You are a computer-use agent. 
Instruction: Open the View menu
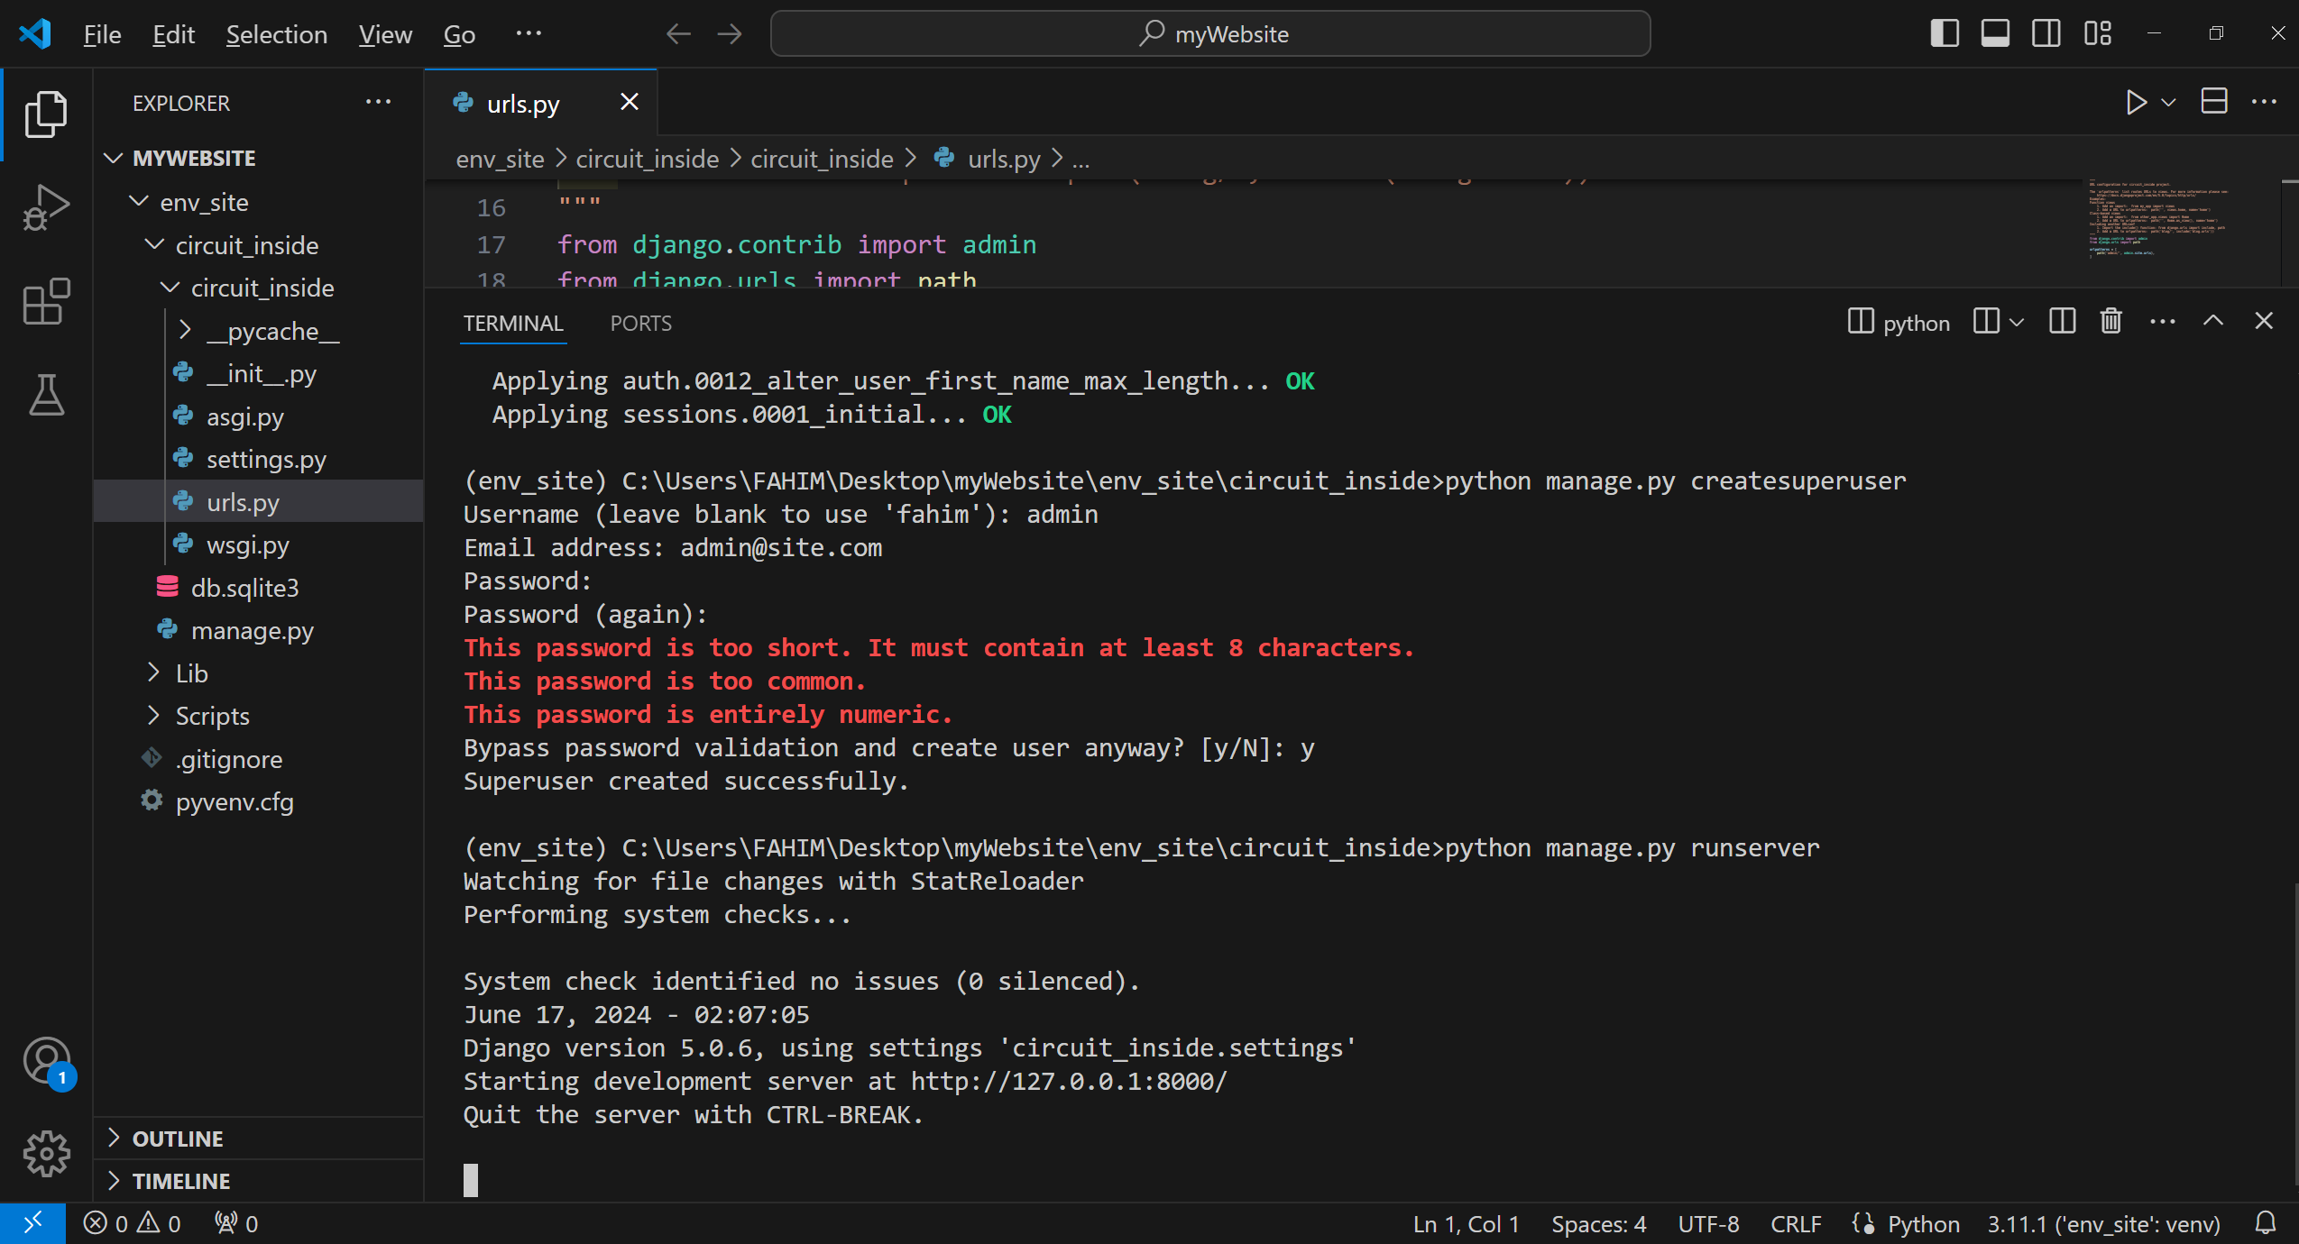click(385, 34)
